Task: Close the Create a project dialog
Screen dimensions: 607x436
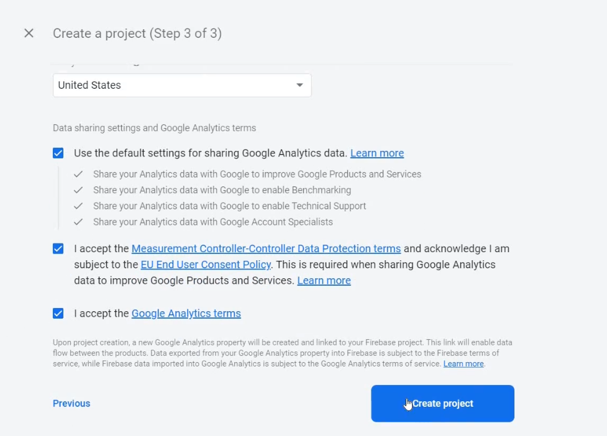Action: pyautogui.click(x=29, y=34)
